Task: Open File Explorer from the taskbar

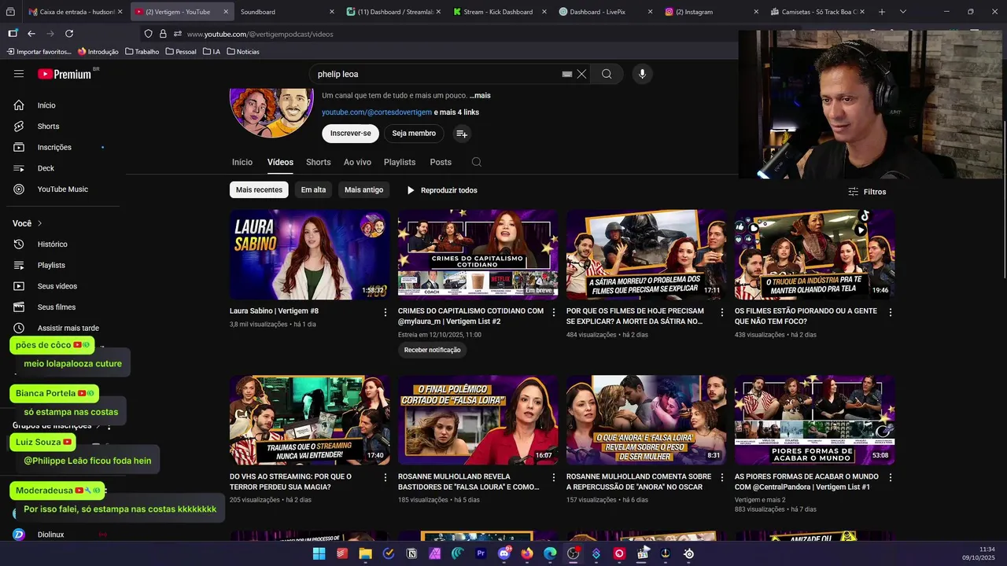Action: tap(365, 553)
